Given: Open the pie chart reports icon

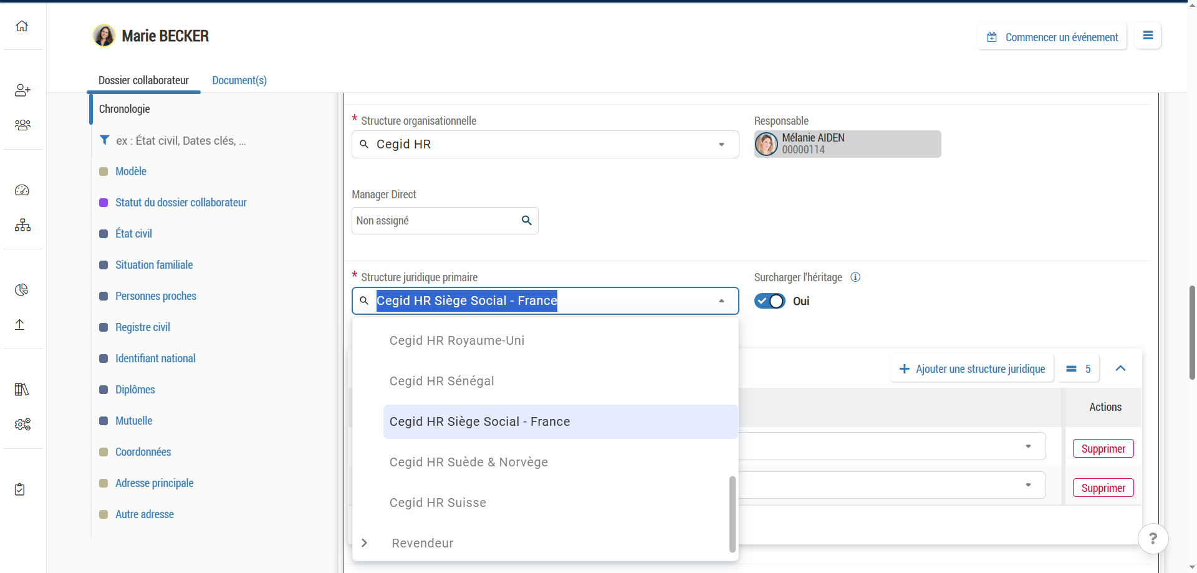Looking at the screenshot, I should pyautogui.click(x=22, y=290).
